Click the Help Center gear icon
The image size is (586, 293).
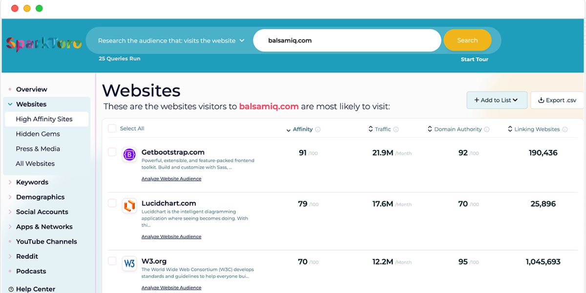(x=10, y=289)
